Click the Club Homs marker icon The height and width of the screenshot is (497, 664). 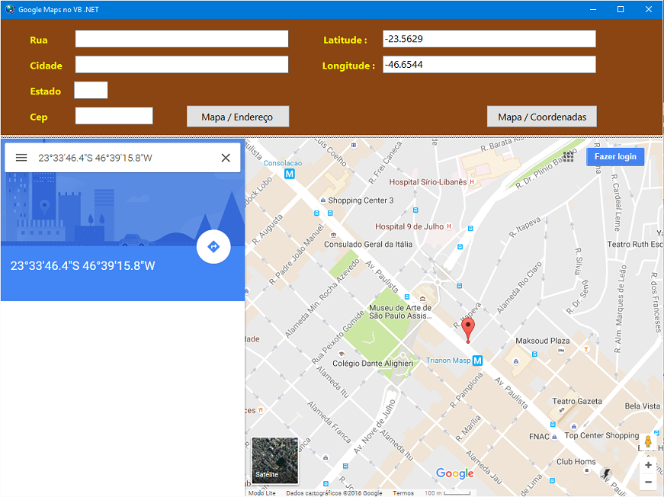[x=586, y=470]
